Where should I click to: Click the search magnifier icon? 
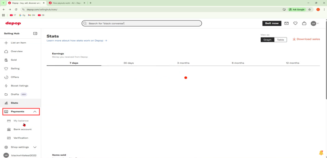pos(85,23)
